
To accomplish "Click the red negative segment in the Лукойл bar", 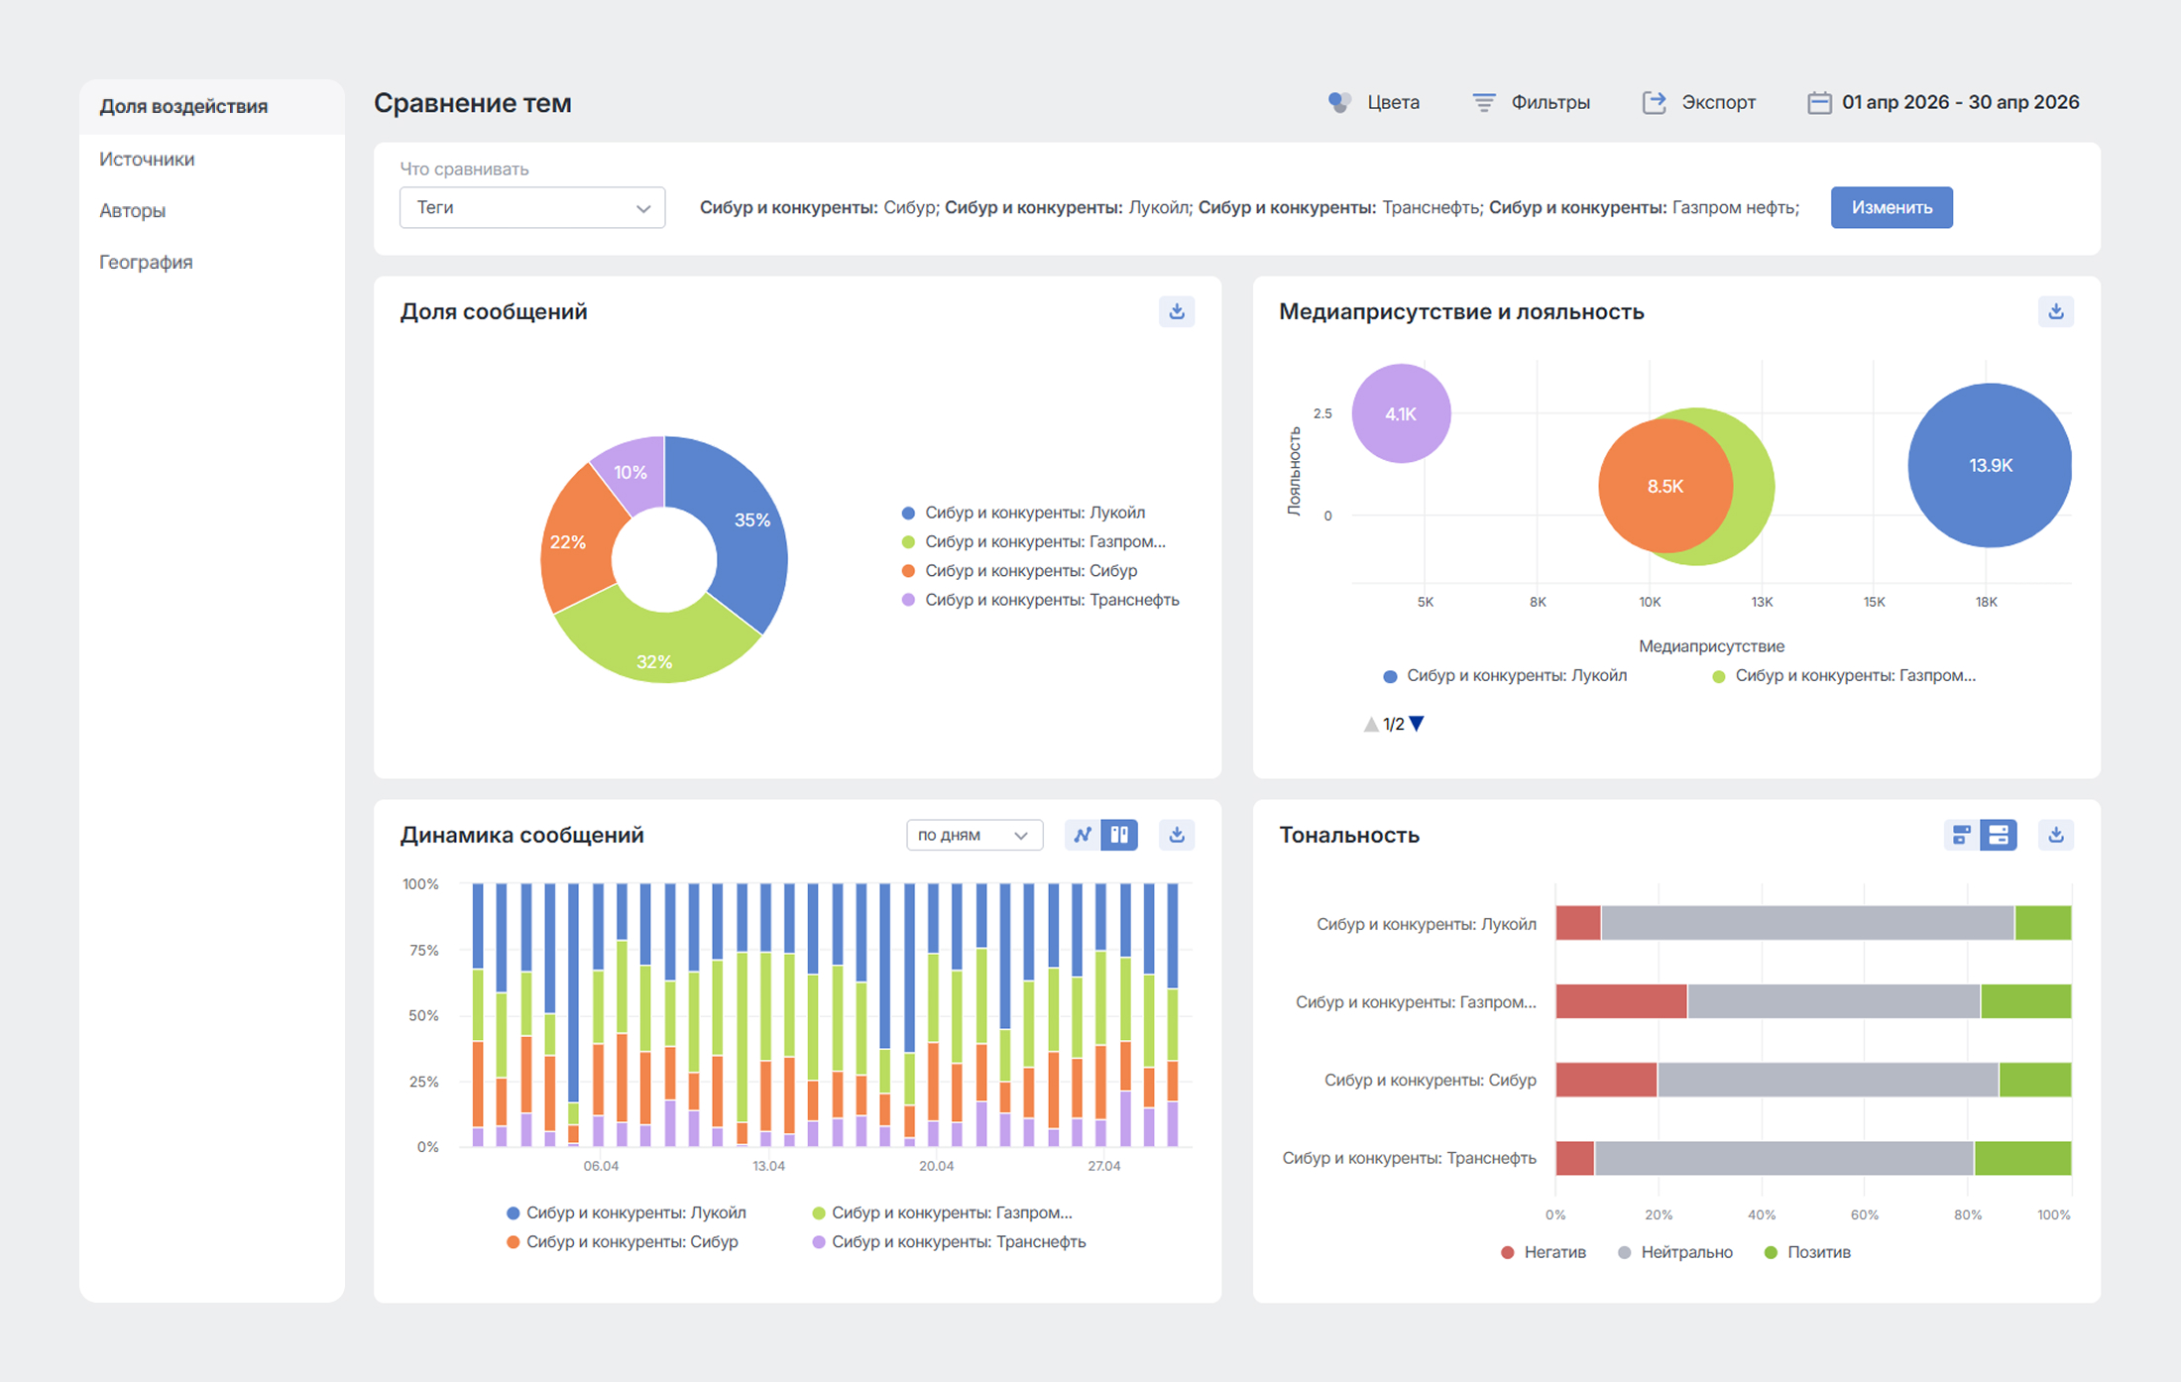I will point(1578,923).
